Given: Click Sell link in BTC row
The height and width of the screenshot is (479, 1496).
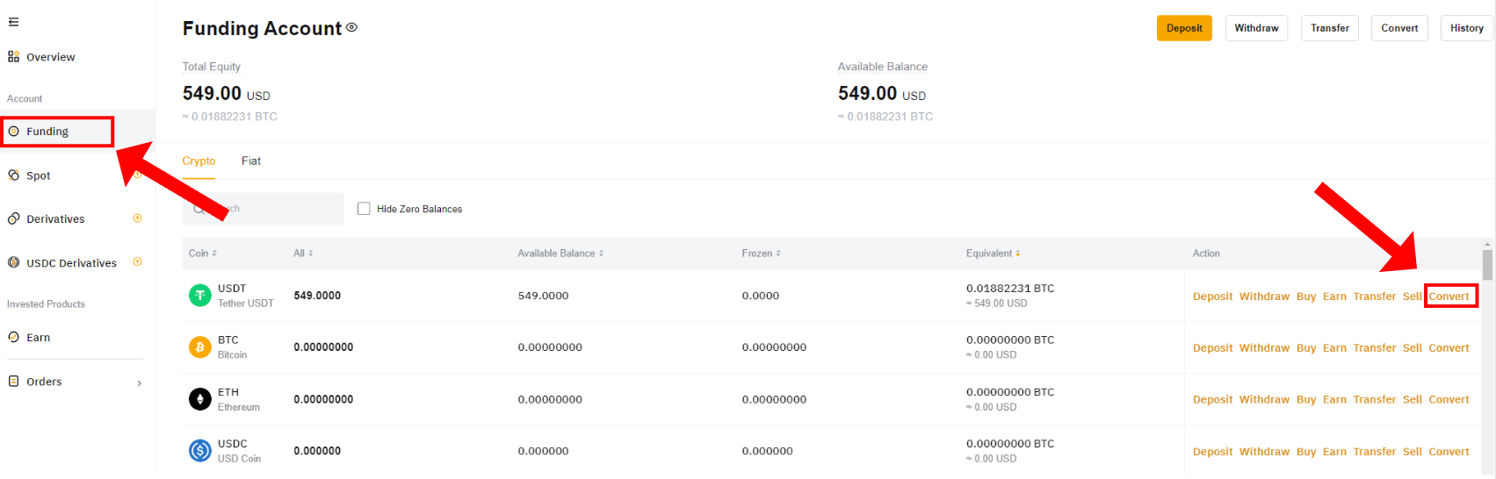Looking at the screenshot, I should coord(1413,348).
